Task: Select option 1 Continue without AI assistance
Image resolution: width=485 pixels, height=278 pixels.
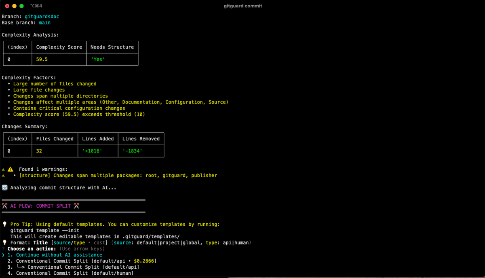Action: [55, 255]
